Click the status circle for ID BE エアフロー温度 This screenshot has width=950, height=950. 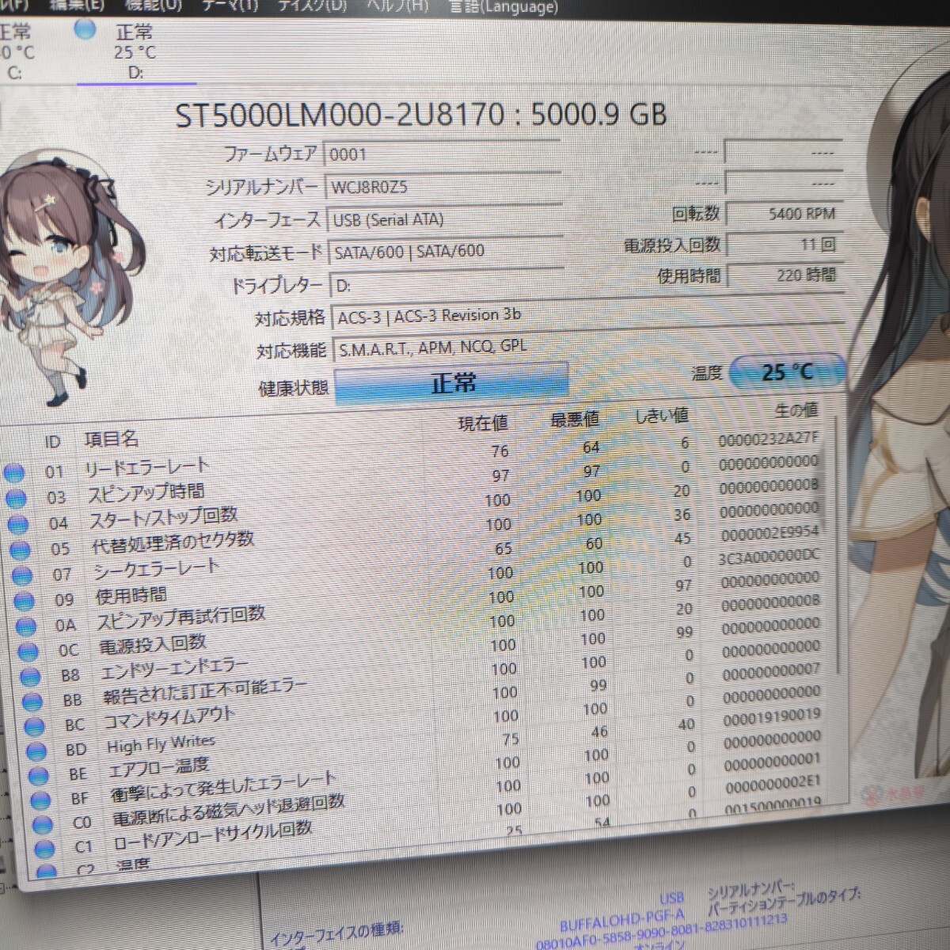pos(39,775)
